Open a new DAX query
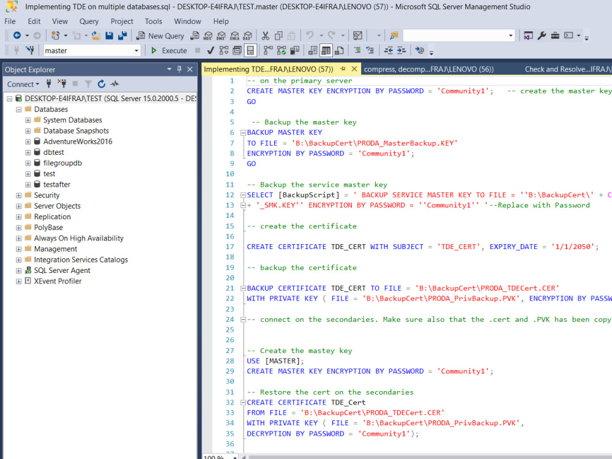612x459 pixels. pos(248,35)
